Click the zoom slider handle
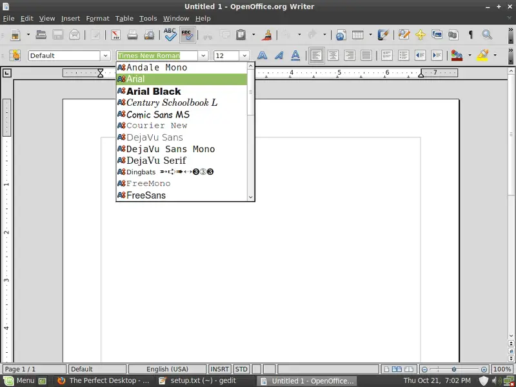516x387 pixels. (454, 369)
